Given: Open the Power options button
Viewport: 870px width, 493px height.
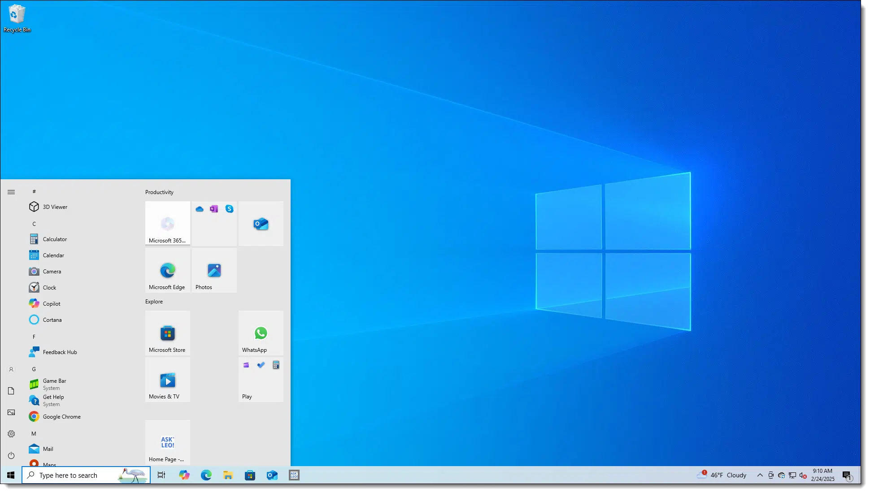Looking at the screenshot, I should (x=11, y=455).
